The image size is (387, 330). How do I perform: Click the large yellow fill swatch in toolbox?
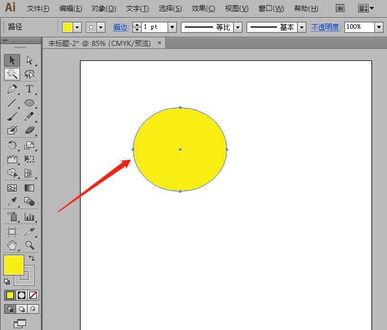pos(14,265)
